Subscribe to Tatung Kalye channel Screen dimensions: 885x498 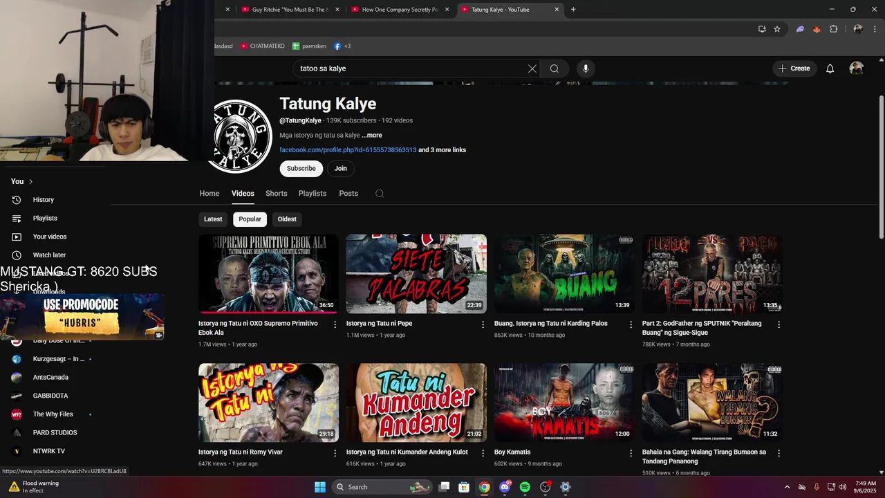pyautogui.click(x=301, y=169)
